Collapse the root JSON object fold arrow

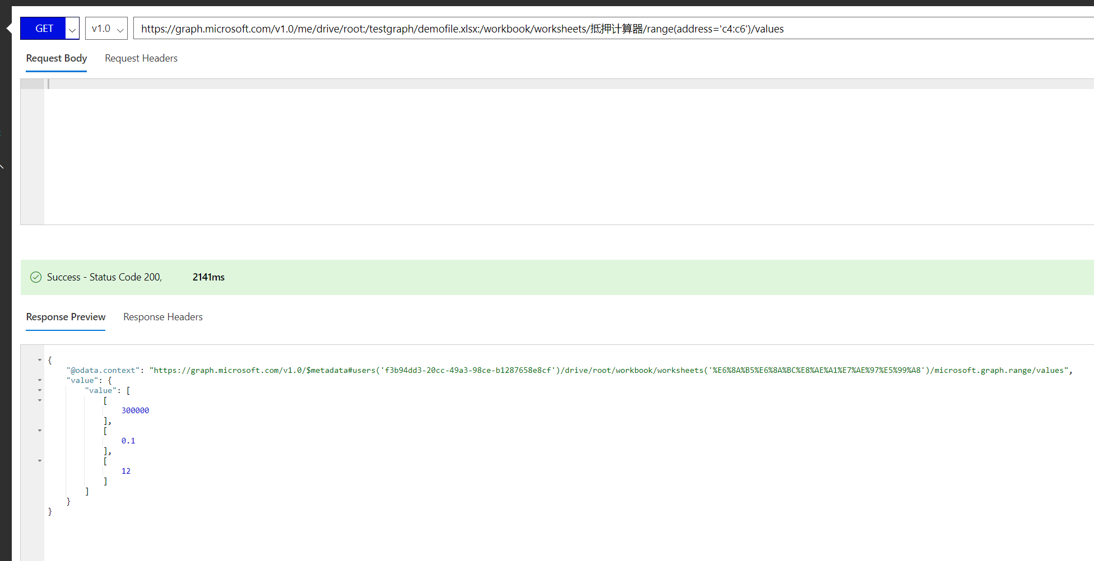(x=40, y=360)
